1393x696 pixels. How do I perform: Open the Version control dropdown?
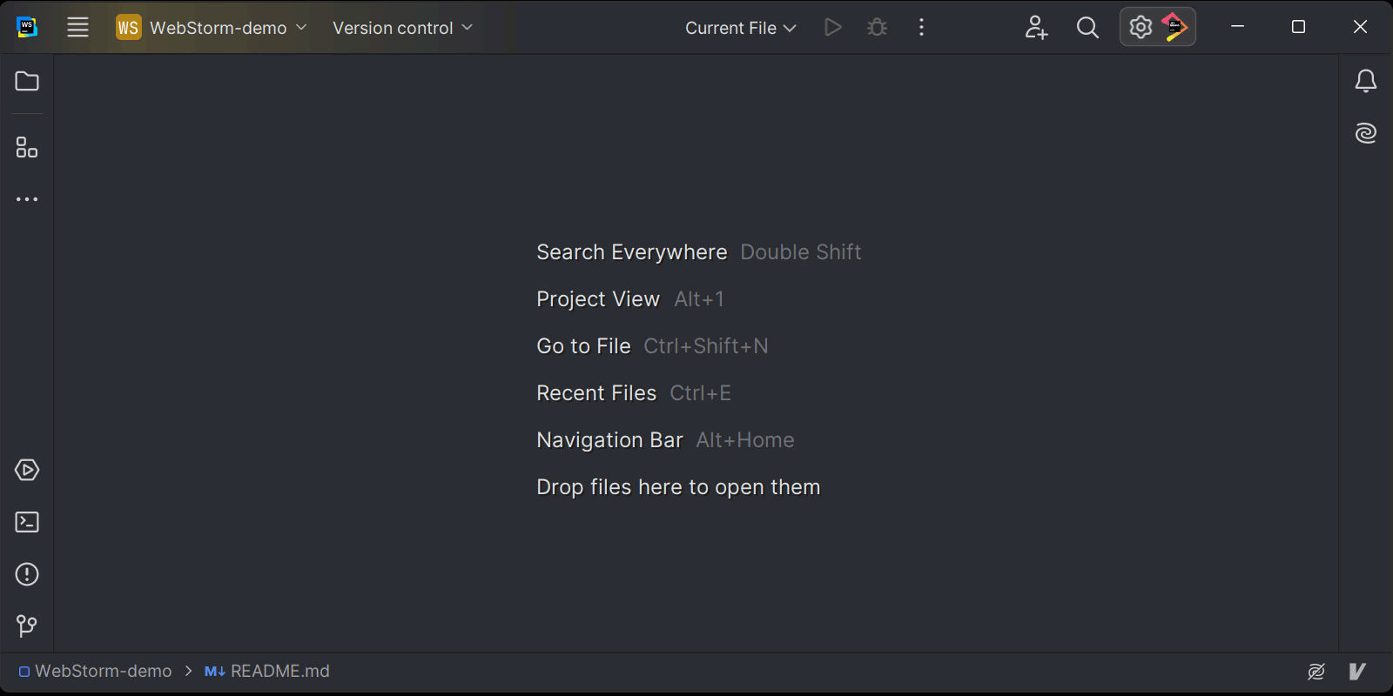(400, 27)
